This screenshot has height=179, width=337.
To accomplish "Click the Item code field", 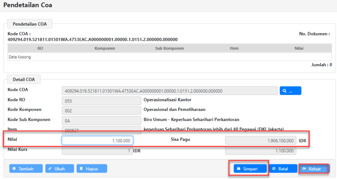I will (101, 130).
